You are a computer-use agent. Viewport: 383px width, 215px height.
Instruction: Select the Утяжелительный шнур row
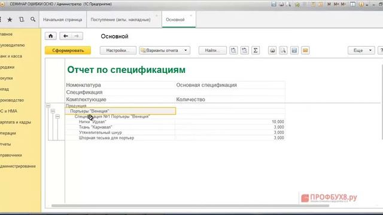click(x=175, y=133)
